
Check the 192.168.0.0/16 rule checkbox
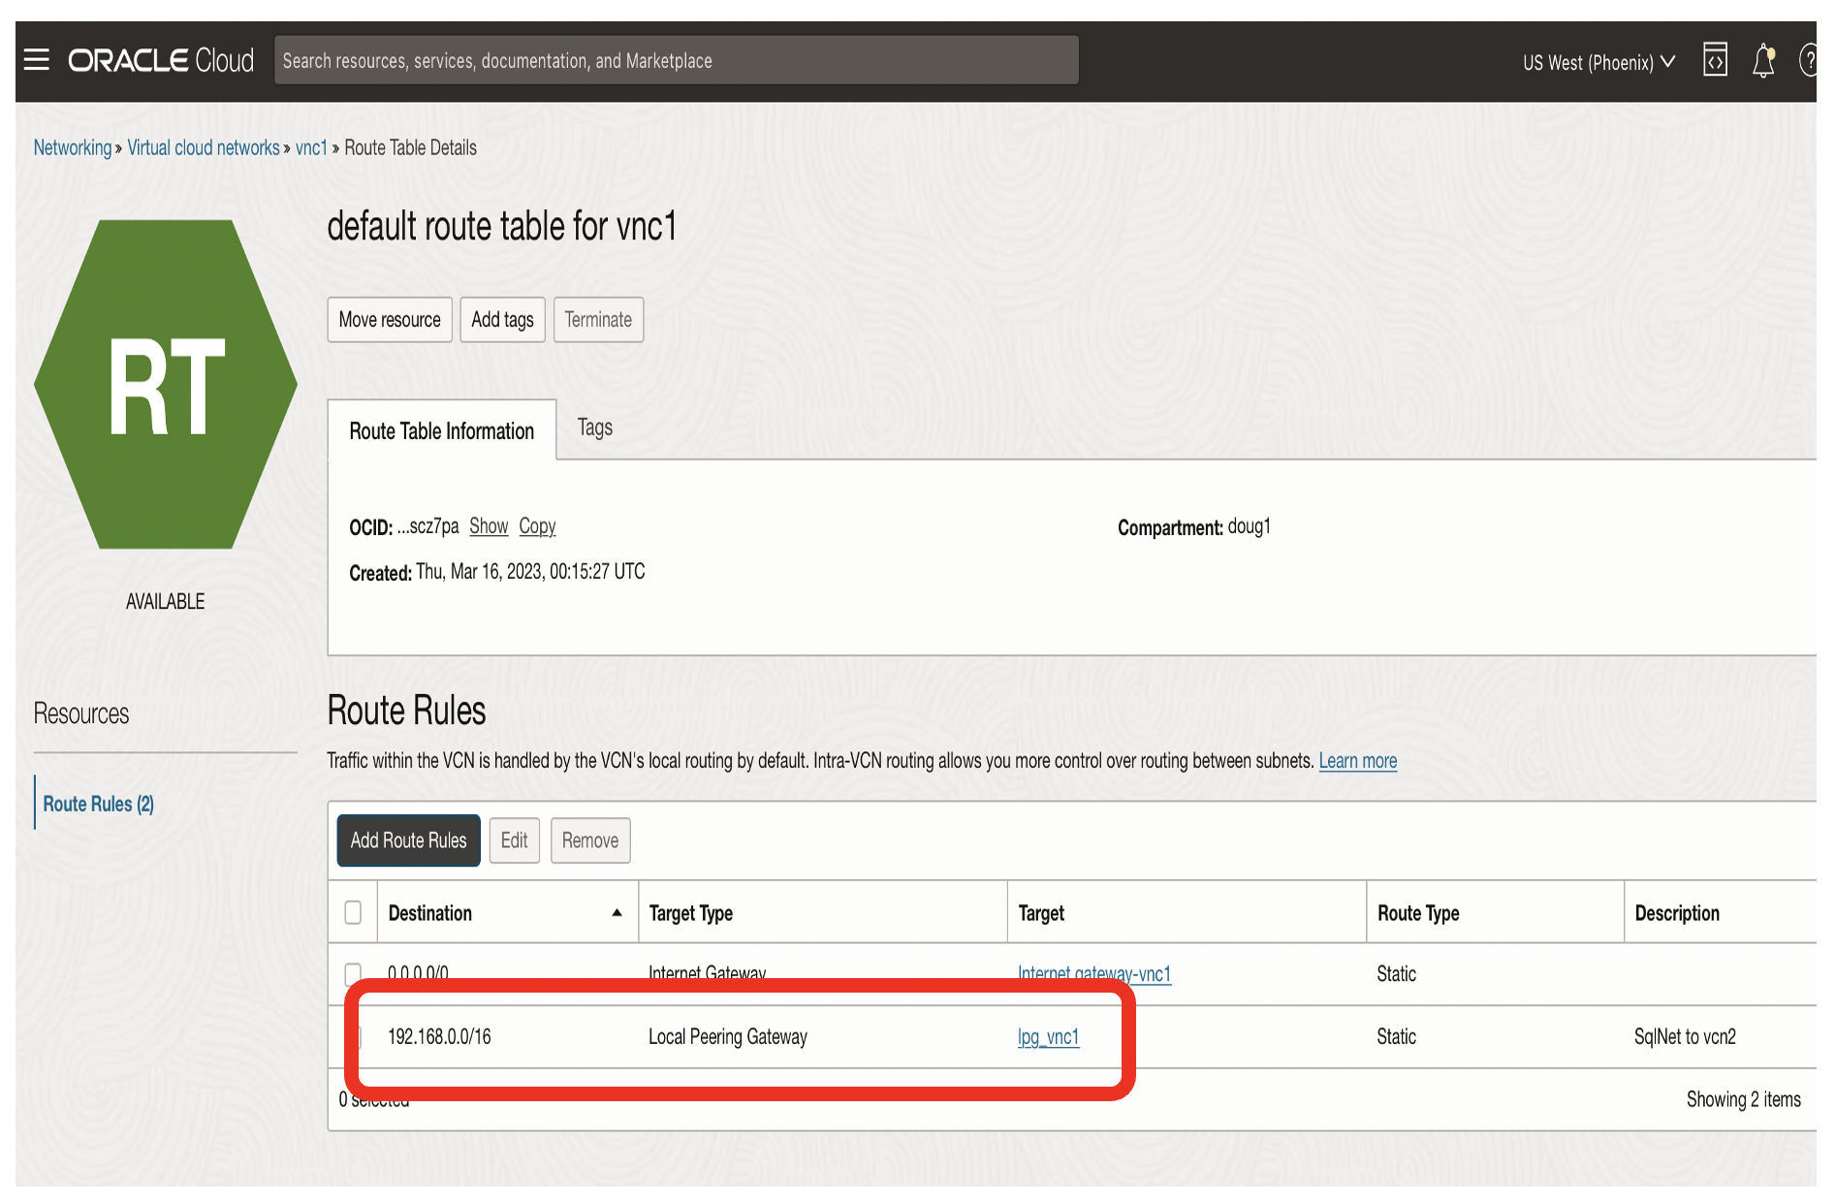(352, 1036)
